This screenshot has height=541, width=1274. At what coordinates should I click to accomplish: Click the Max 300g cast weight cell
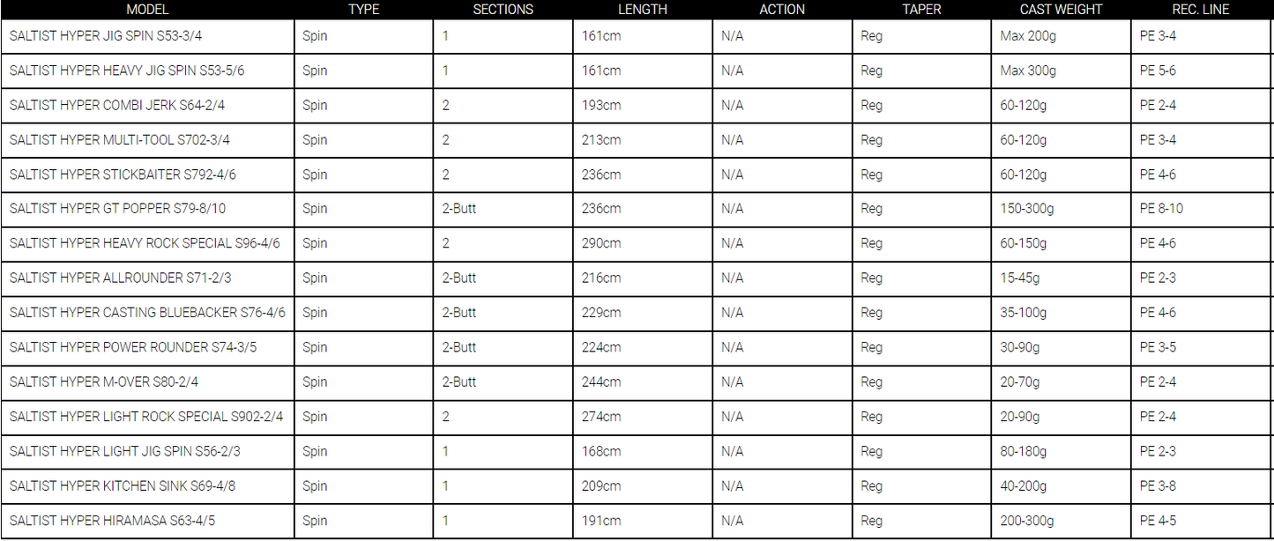point(1061,70)
